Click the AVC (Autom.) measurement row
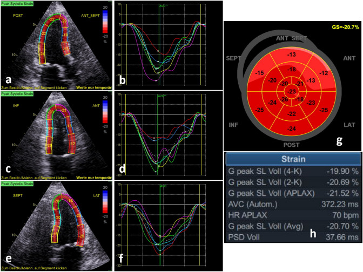Screen dimensions: 363x272 (x=292, y=206)
